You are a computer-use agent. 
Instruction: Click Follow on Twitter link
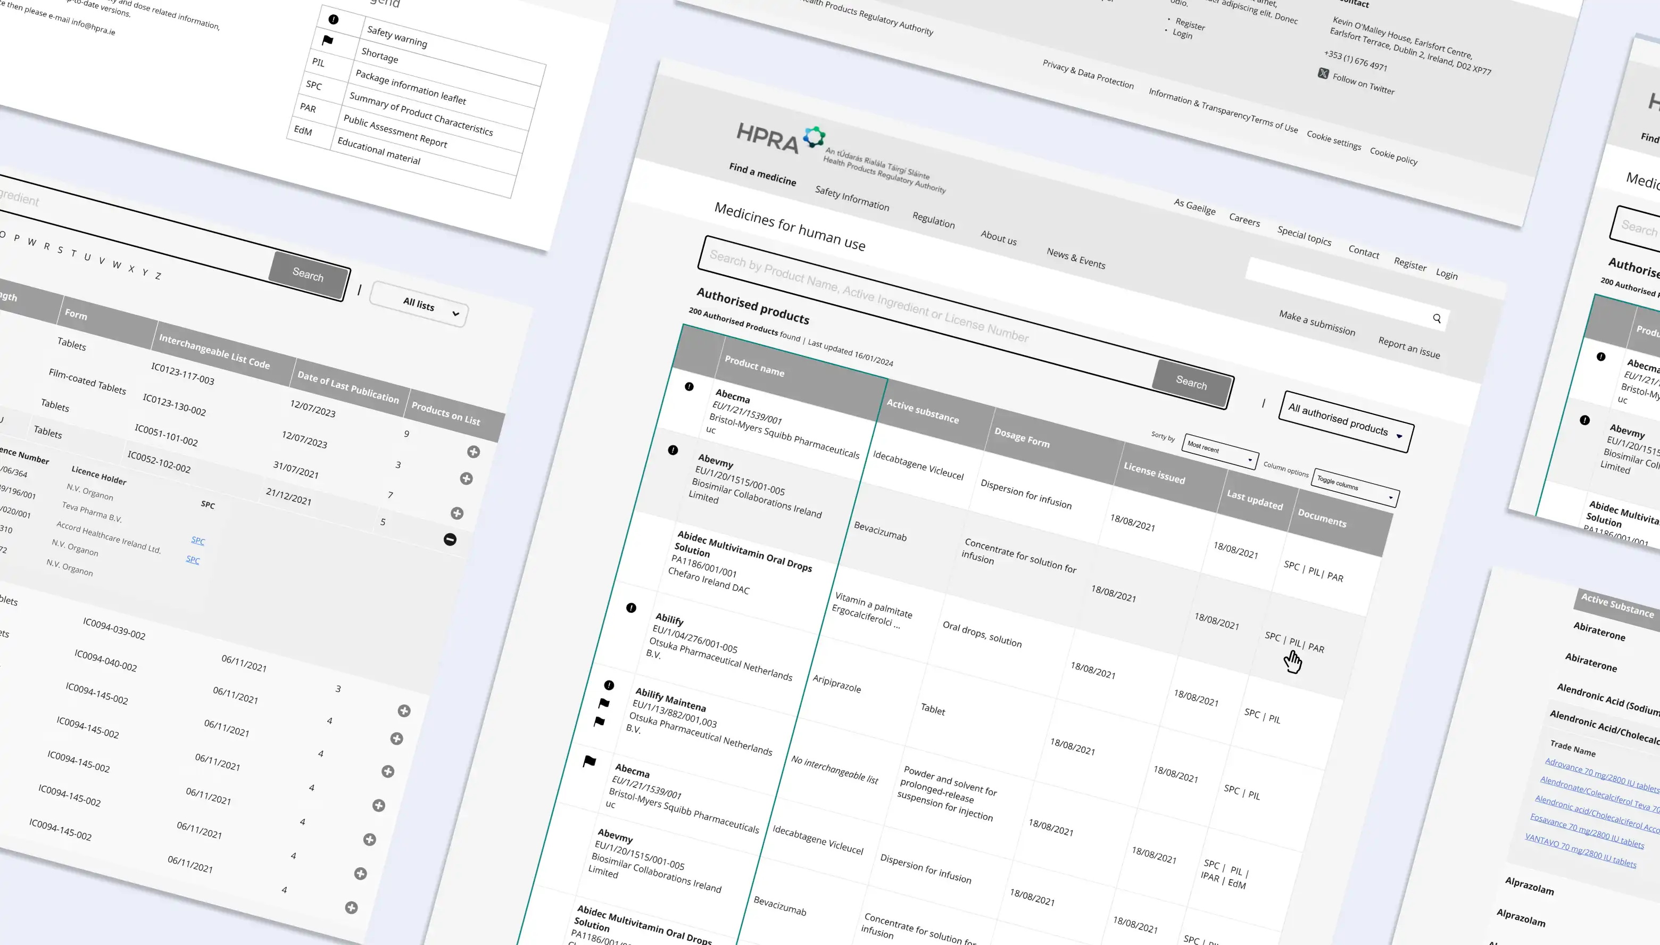[x=1364, y=84]
